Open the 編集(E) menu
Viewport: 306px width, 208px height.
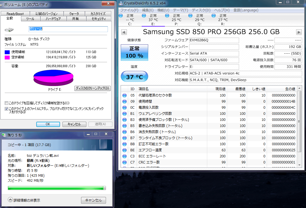[148, 10]
